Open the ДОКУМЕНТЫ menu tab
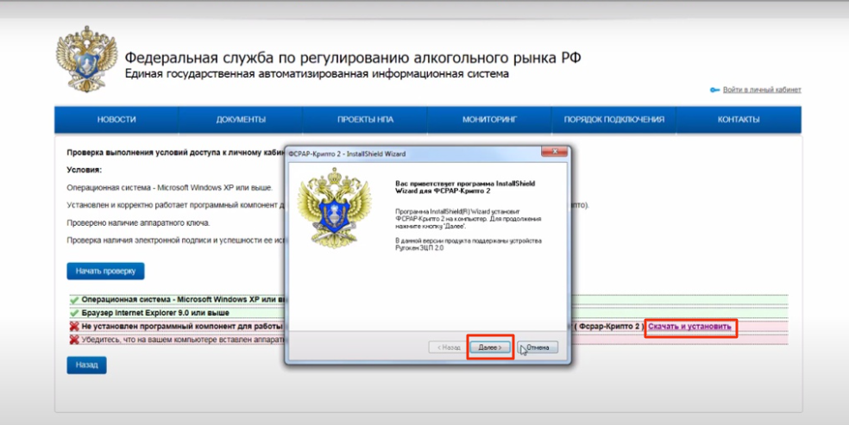Viewport: 849px width, 425px height. click(x=241, y=120)
